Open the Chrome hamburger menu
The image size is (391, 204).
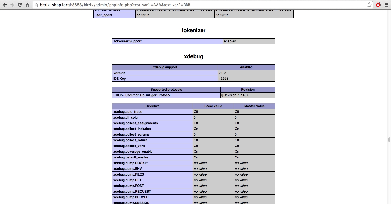(386, 5)
